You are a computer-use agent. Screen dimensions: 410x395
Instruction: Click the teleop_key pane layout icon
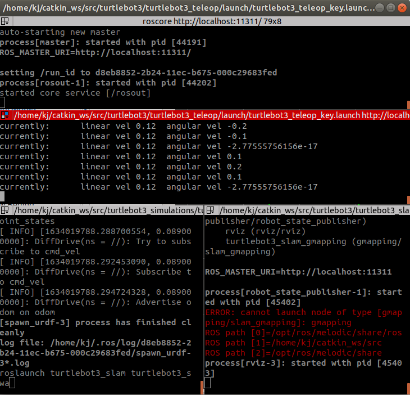point(4,115)
